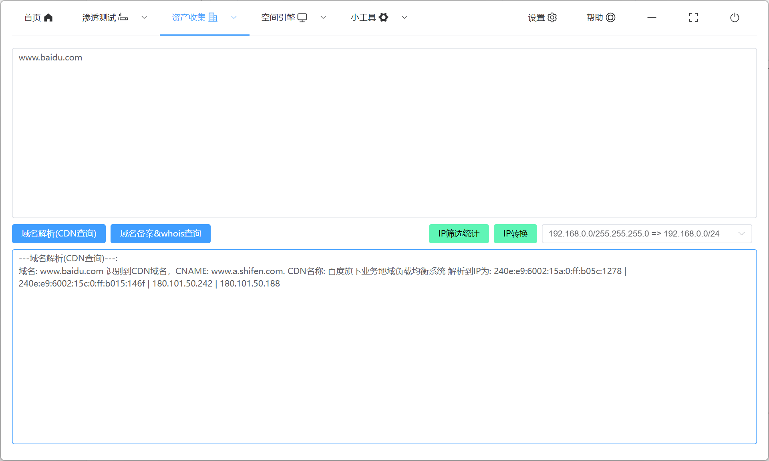This screenshot has width=769, height=461.
Task: Expand the 渗透测试 menu chevron
Action: (144, 18)
